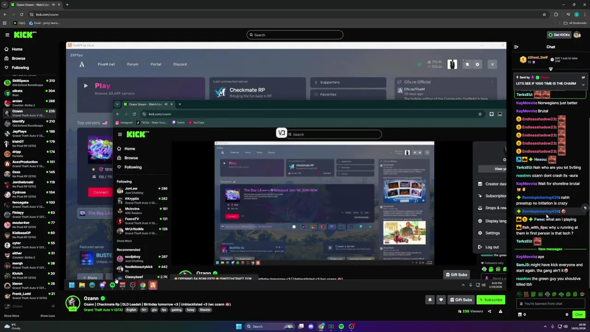Share the stream via share icon
Viewport: 590px width, 332px height.
pos(490,311)
